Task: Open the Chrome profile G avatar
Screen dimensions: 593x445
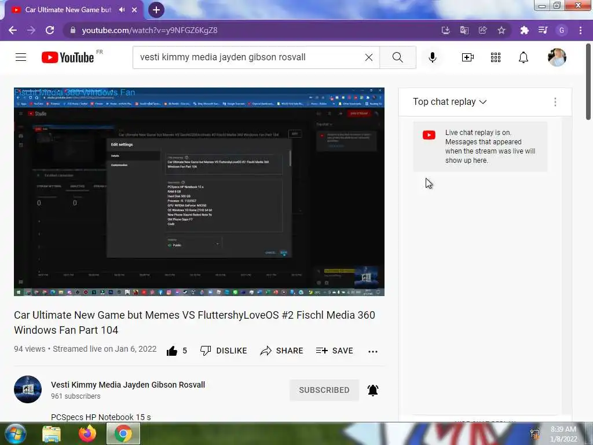Action: [x=562, y=30]
